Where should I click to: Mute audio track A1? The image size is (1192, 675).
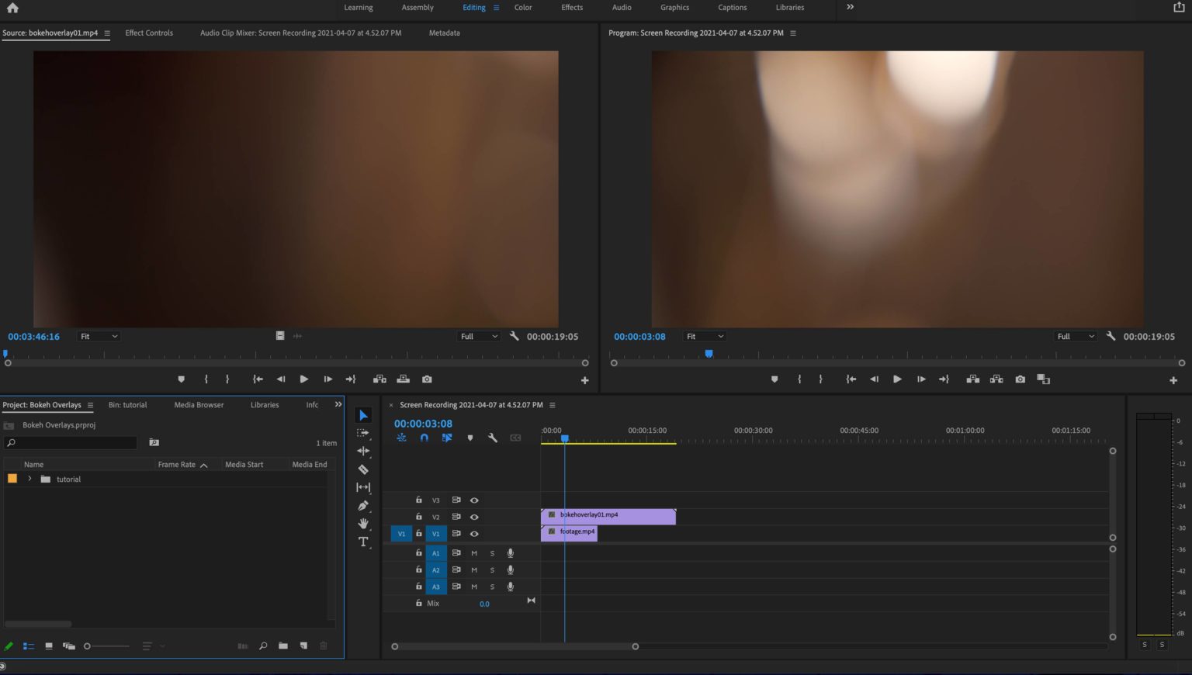(474, 553)
